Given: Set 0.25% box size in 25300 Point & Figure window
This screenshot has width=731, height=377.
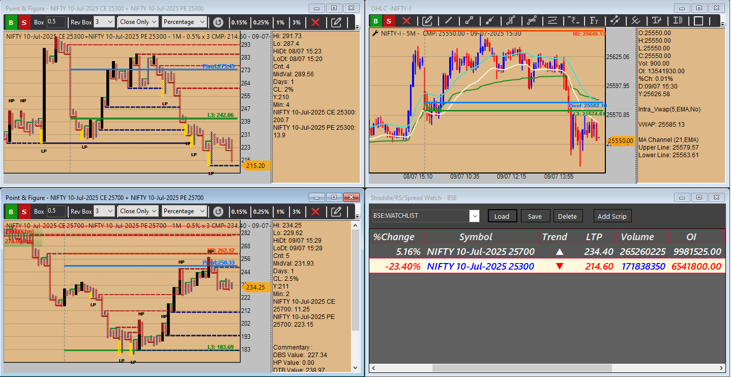Looking at the screenshot, I should [261, 22].
